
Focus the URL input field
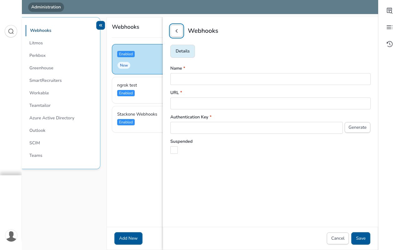click(270, 103)
